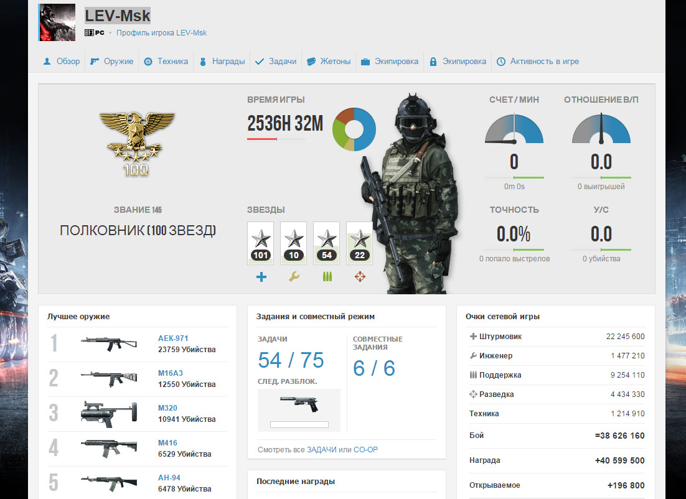The width and height of the screenshot is (686, 499).
Task: Select the Жетоны tab
Action: (329, 62)
